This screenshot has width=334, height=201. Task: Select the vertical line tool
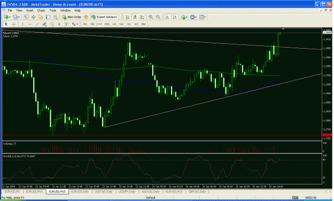[22, 24]
